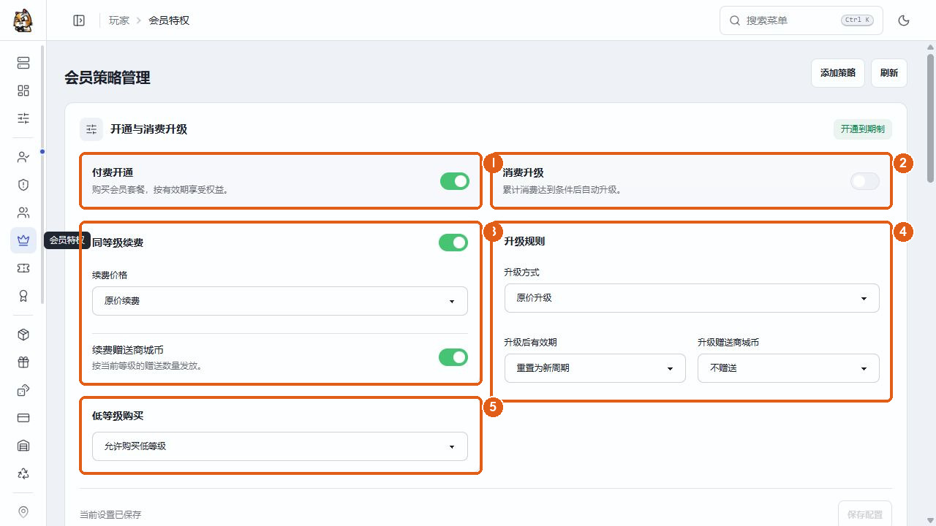Open the warehouse sidebar icon
The image size is (936, 526).
23,446
